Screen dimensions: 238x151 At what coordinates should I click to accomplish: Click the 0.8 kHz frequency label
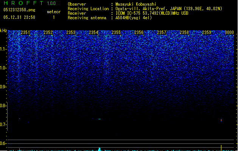click(x=3, y=106)
